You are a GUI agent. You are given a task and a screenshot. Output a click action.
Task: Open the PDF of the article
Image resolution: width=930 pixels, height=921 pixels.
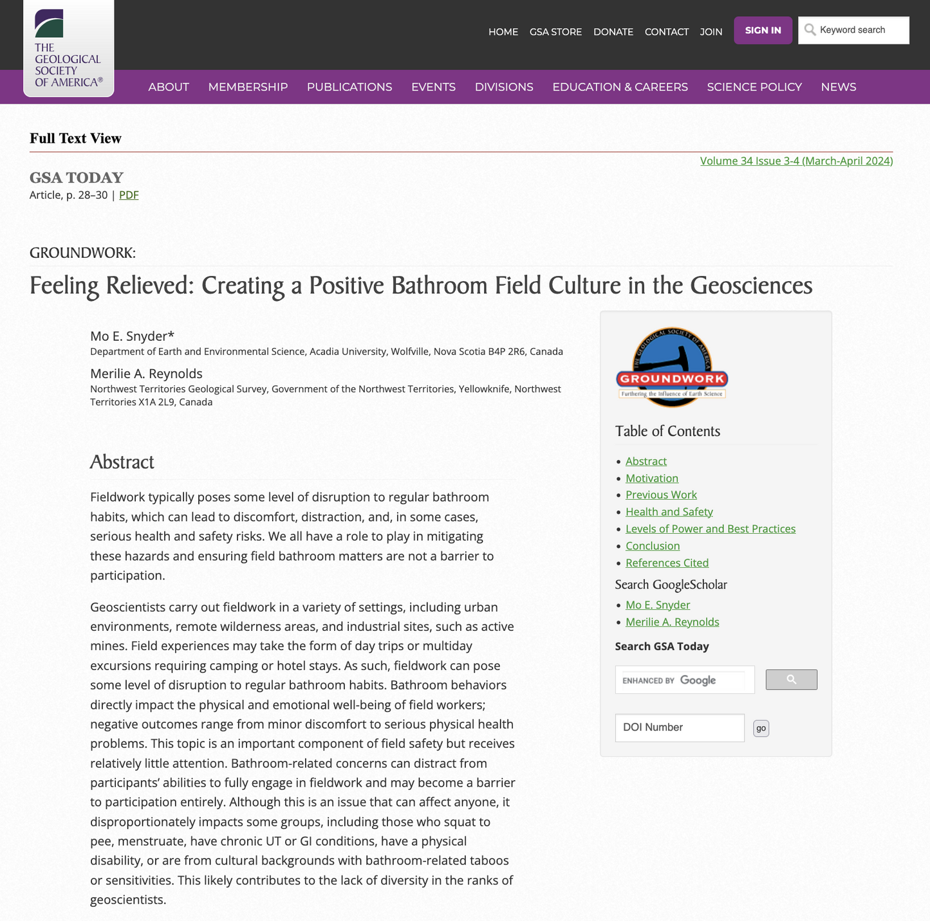tap(129, 195)
